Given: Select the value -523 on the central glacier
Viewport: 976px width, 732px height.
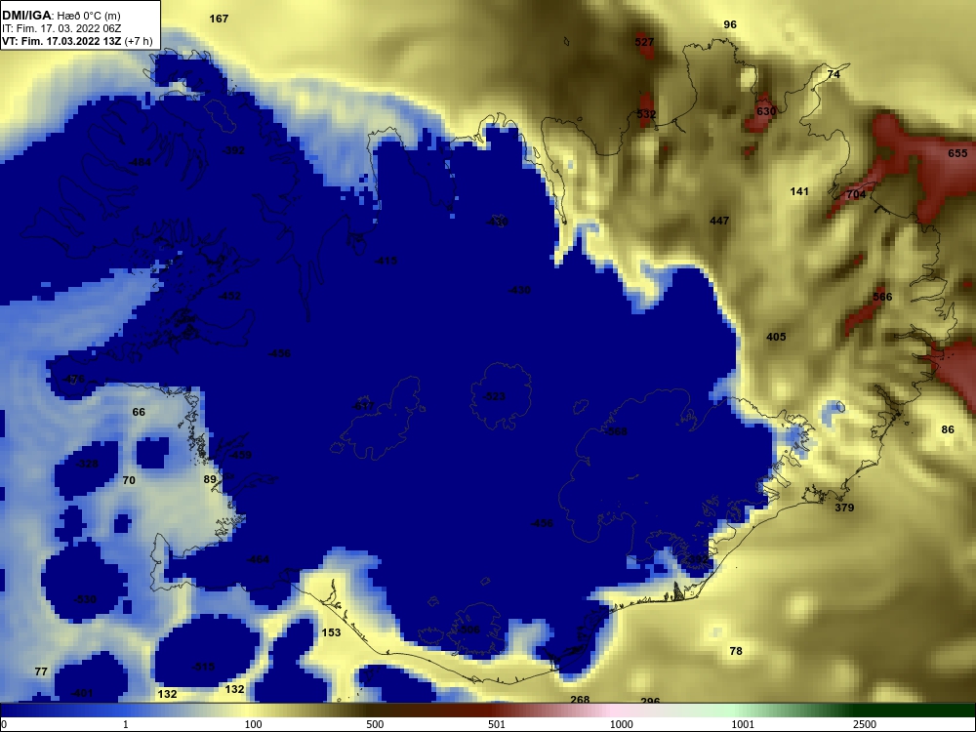Looking at the screenshot, I should pyautogui.click(x=494, y=396).
